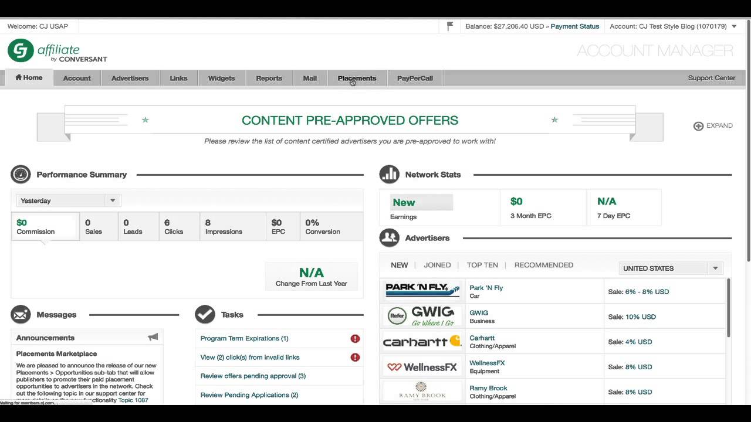Open the Carhartt advertiser link
Image resolution: width=751 pixels, height=422 pixels.
click(x=482, y=338)
